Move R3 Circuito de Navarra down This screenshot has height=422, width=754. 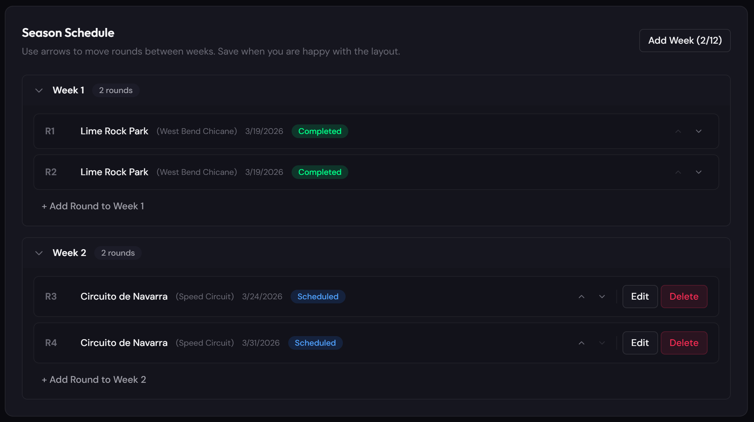click(602, 297)
